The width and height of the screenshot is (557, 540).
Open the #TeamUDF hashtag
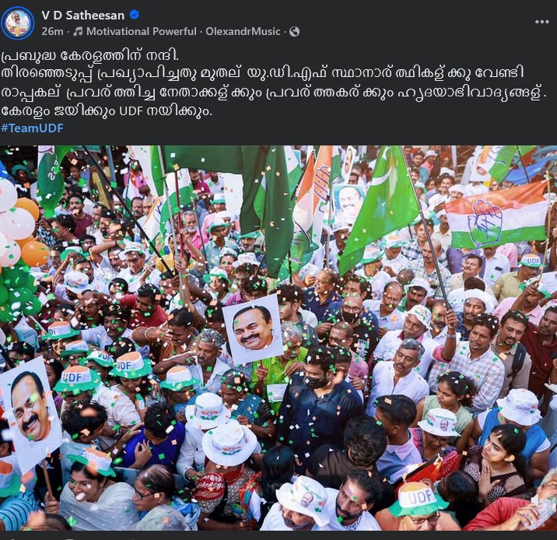pyautogui.click(x=33, y=128)
